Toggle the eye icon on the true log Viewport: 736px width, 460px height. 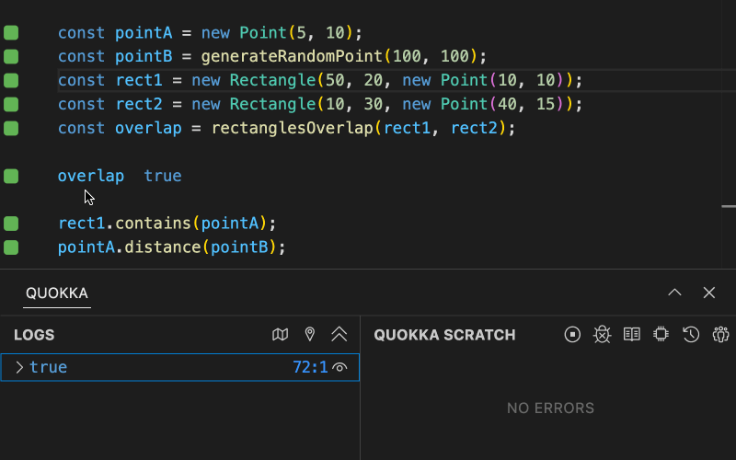(x=340, y=368)
